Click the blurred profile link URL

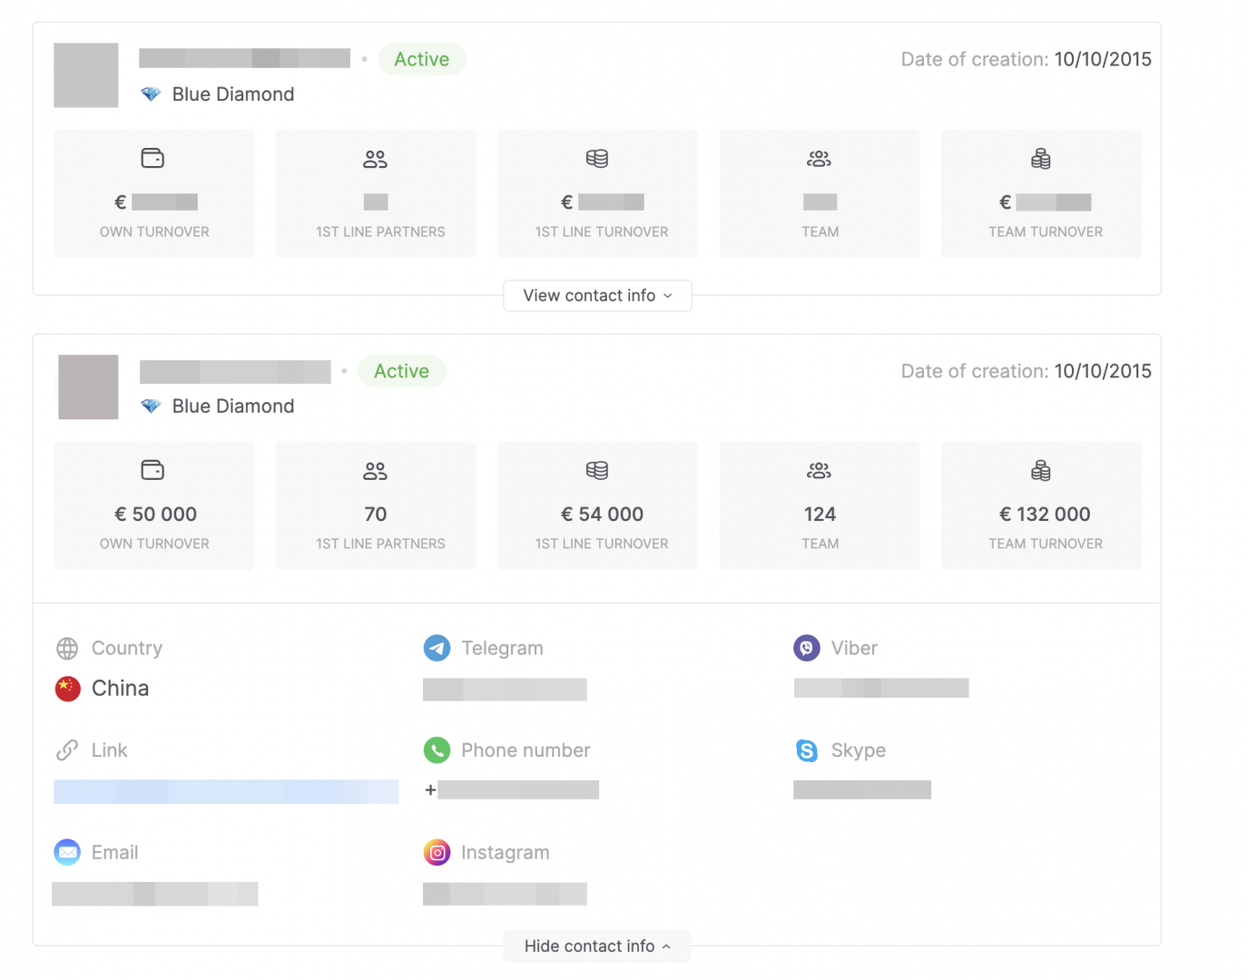226,791
